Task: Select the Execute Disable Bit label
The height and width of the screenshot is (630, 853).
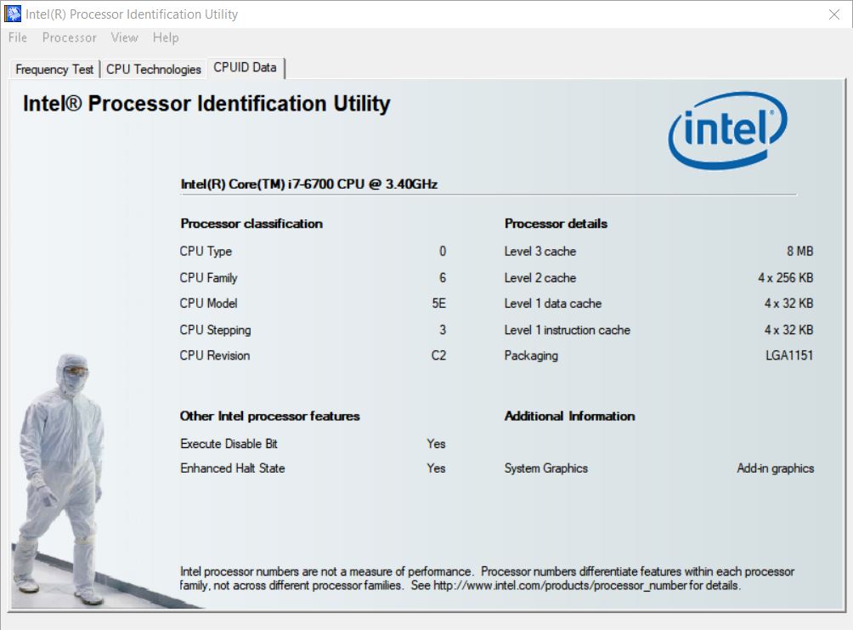Action: [229, 444]
